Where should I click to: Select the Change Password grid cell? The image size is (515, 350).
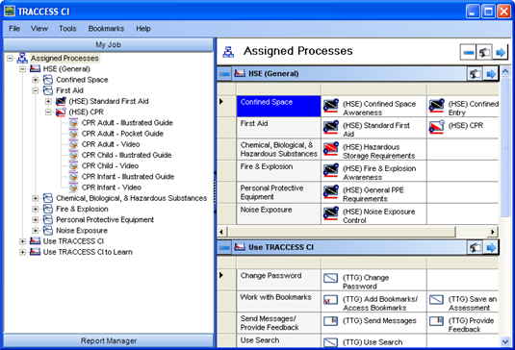point(278,279)
